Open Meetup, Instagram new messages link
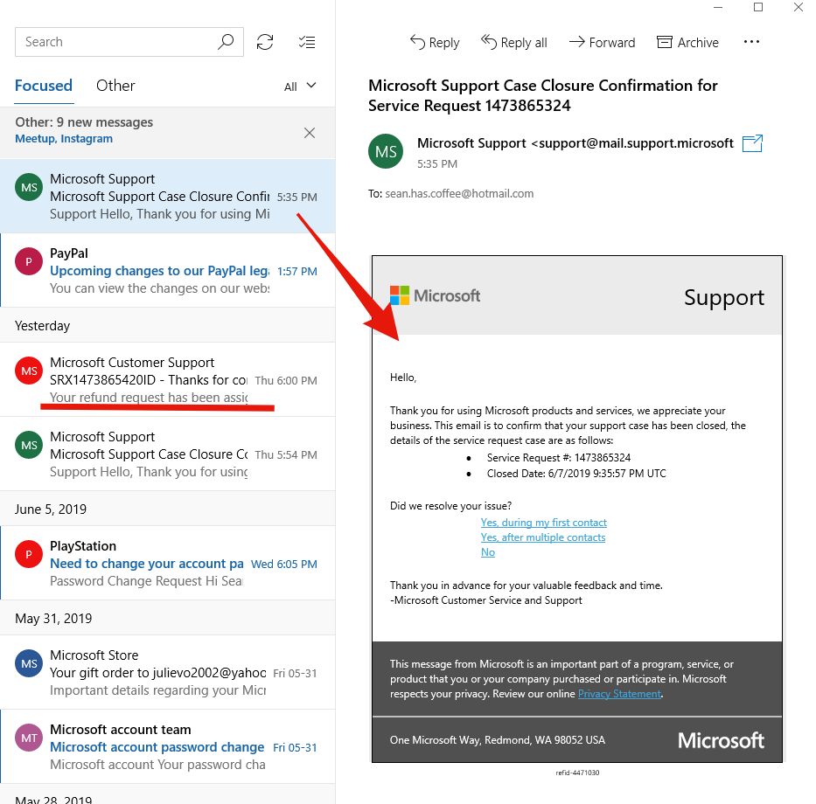816x804 pixels. tap(64, 138)
